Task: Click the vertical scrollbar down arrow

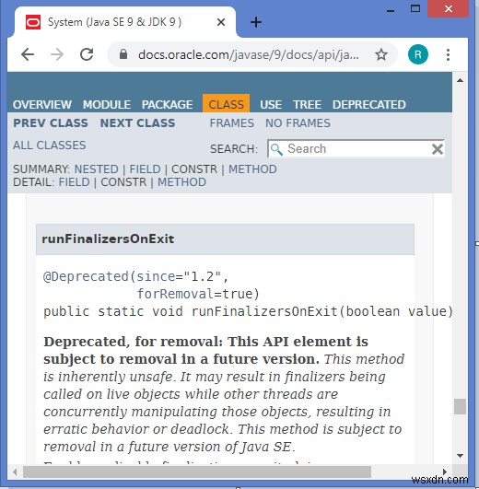Action: 460,456
